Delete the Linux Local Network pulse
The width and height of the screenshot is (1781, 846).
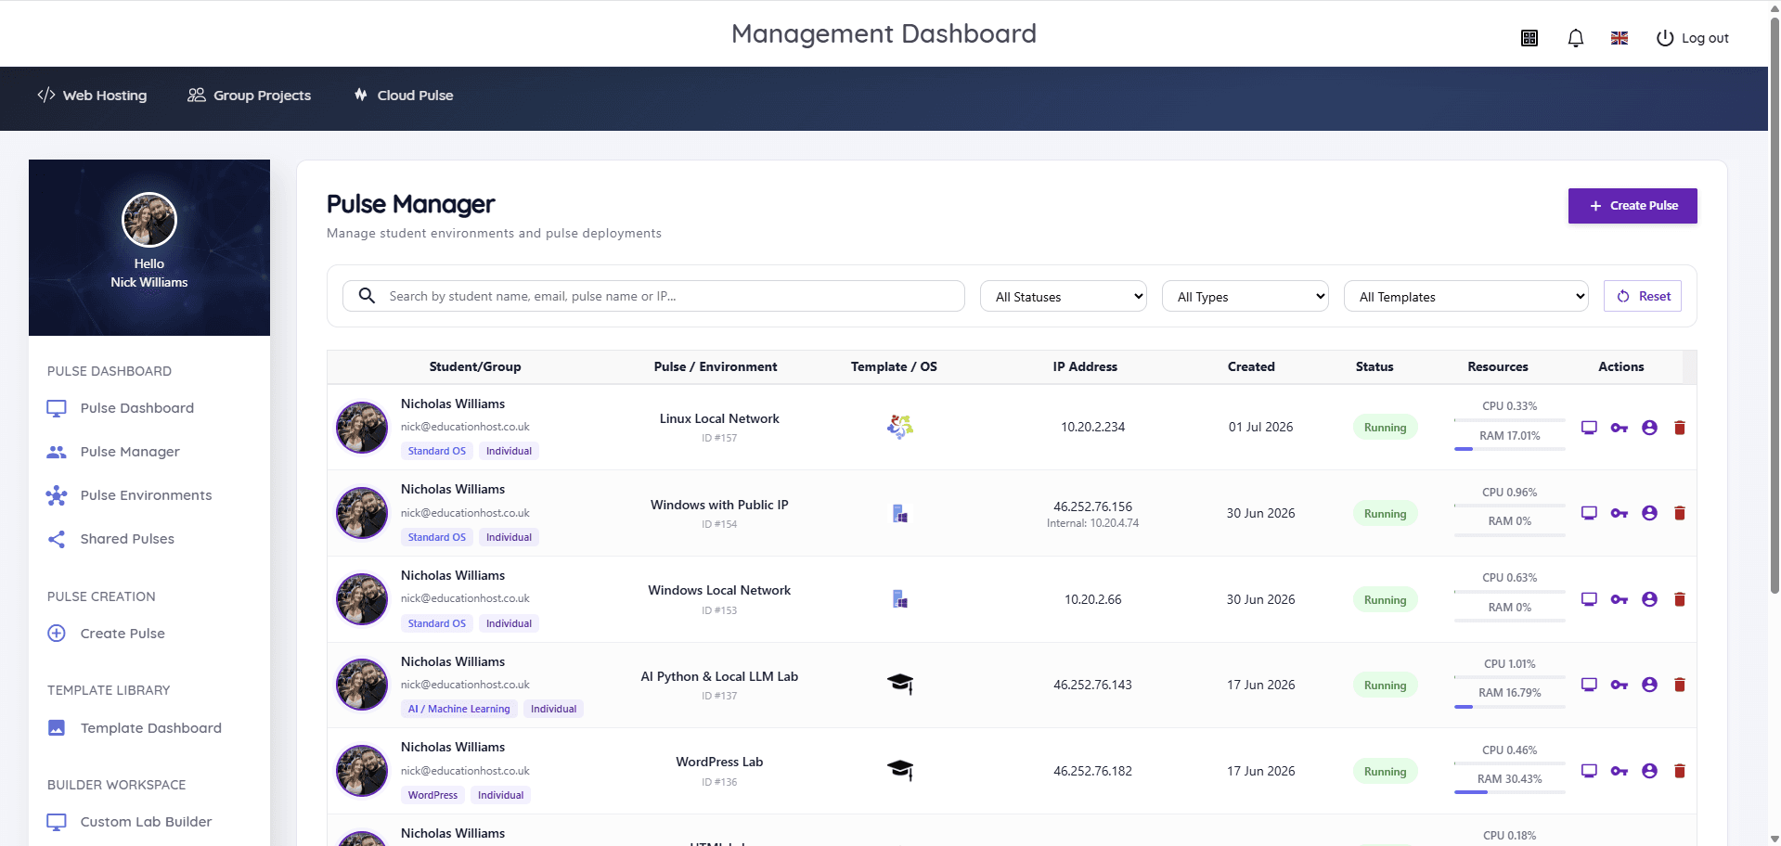pyautogui.click(x=1679, y=428)
